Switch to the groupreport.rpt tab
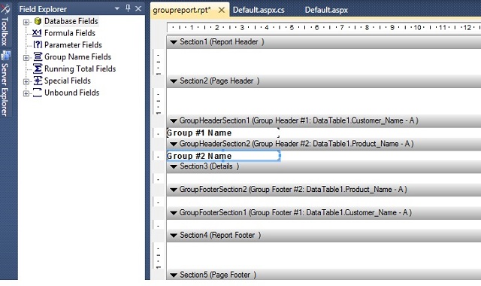The height and width of the screenshot is (286, 481). click(182, 10)
